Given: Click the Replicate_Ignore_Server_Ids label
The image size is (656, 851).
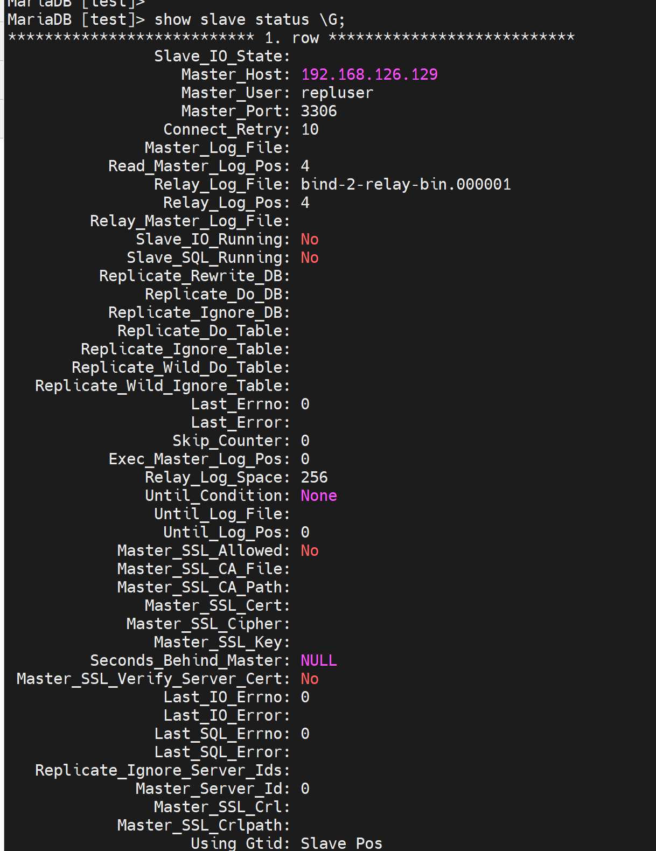Looking at the screenshot, I should point(162,770).
